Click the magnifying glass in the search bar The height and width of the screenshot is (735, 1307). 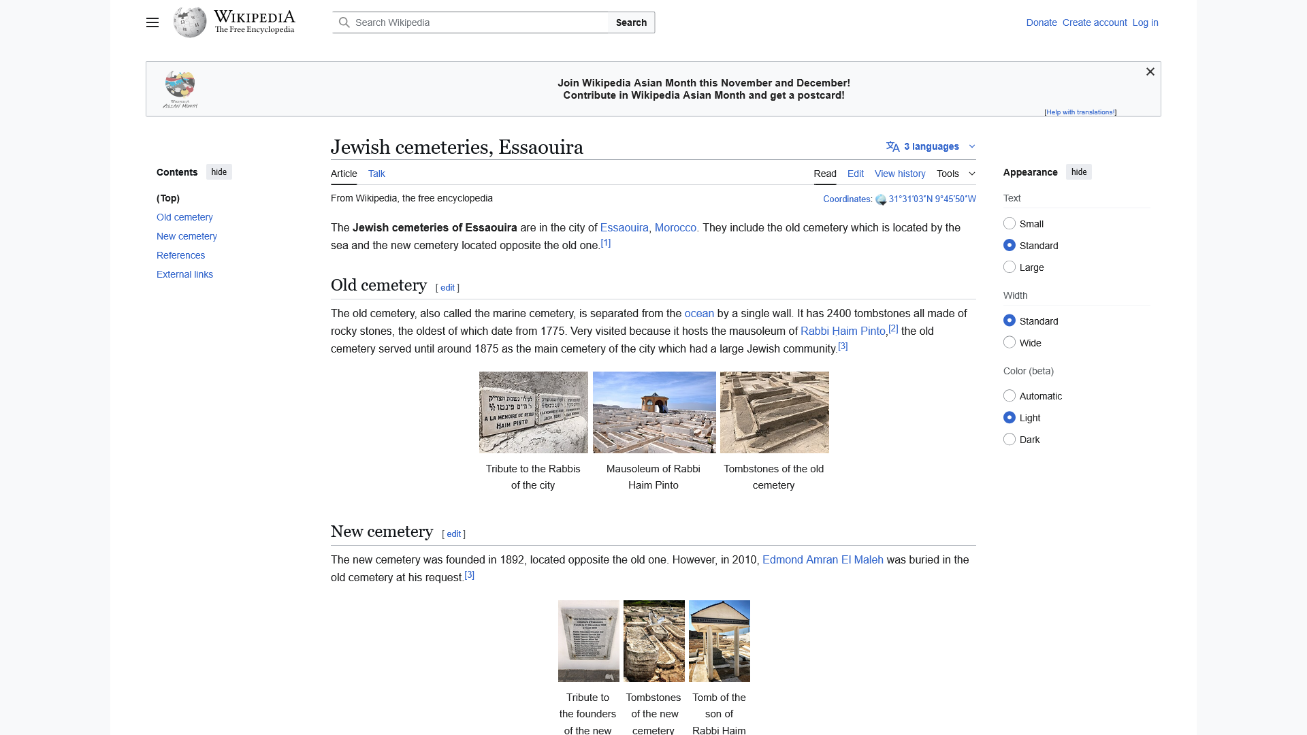coord(345,22)
